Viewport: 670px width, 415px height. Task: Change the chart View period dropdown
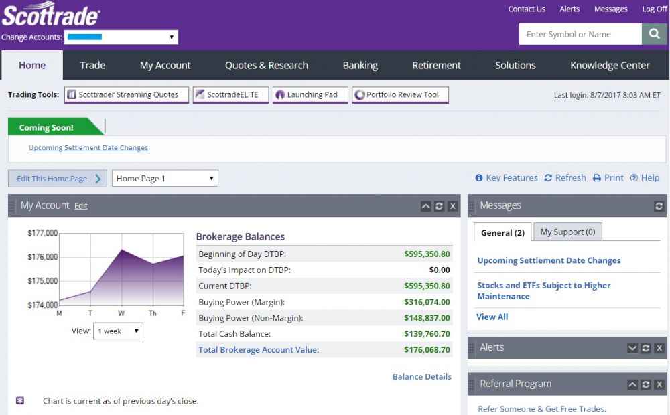pos(118,331)
